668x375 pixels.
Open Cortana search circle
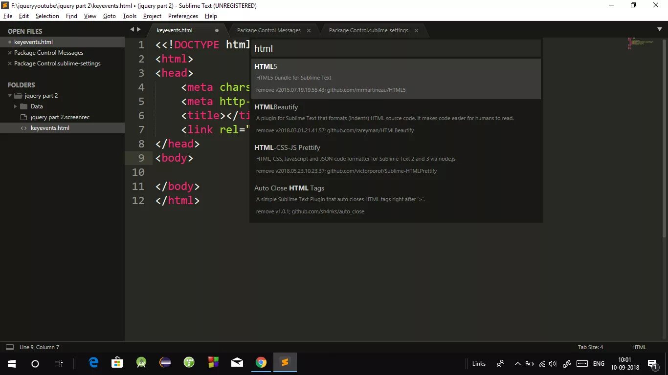tap(35, 363)
